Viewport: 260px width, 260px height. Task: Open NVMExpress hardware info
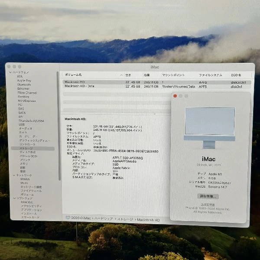coord(27,101)
